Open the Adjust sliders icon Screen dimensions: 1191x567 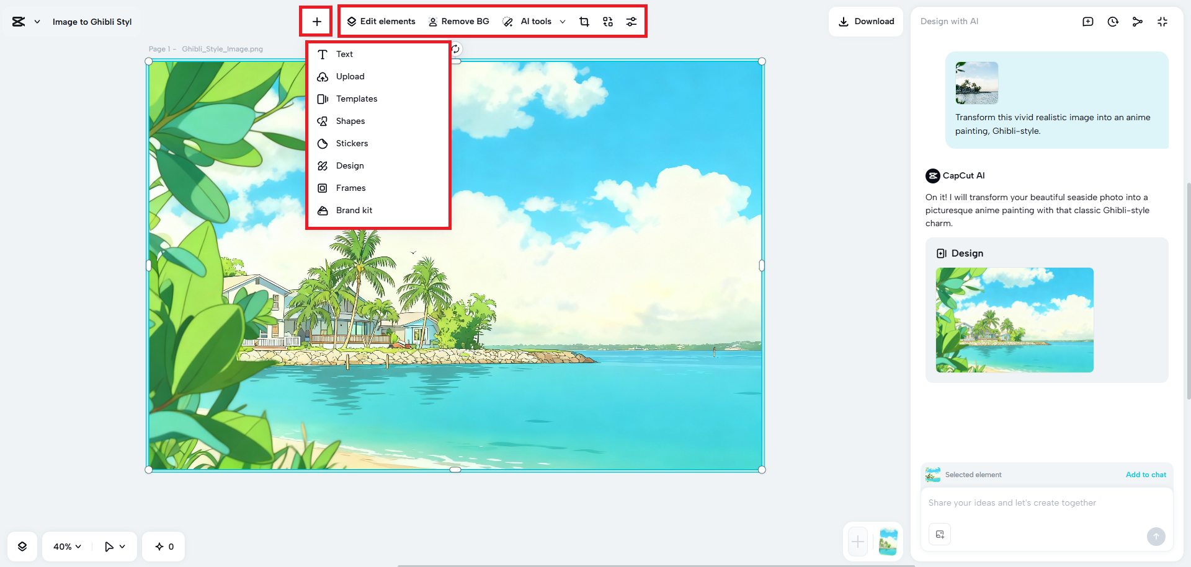point(631,22)
